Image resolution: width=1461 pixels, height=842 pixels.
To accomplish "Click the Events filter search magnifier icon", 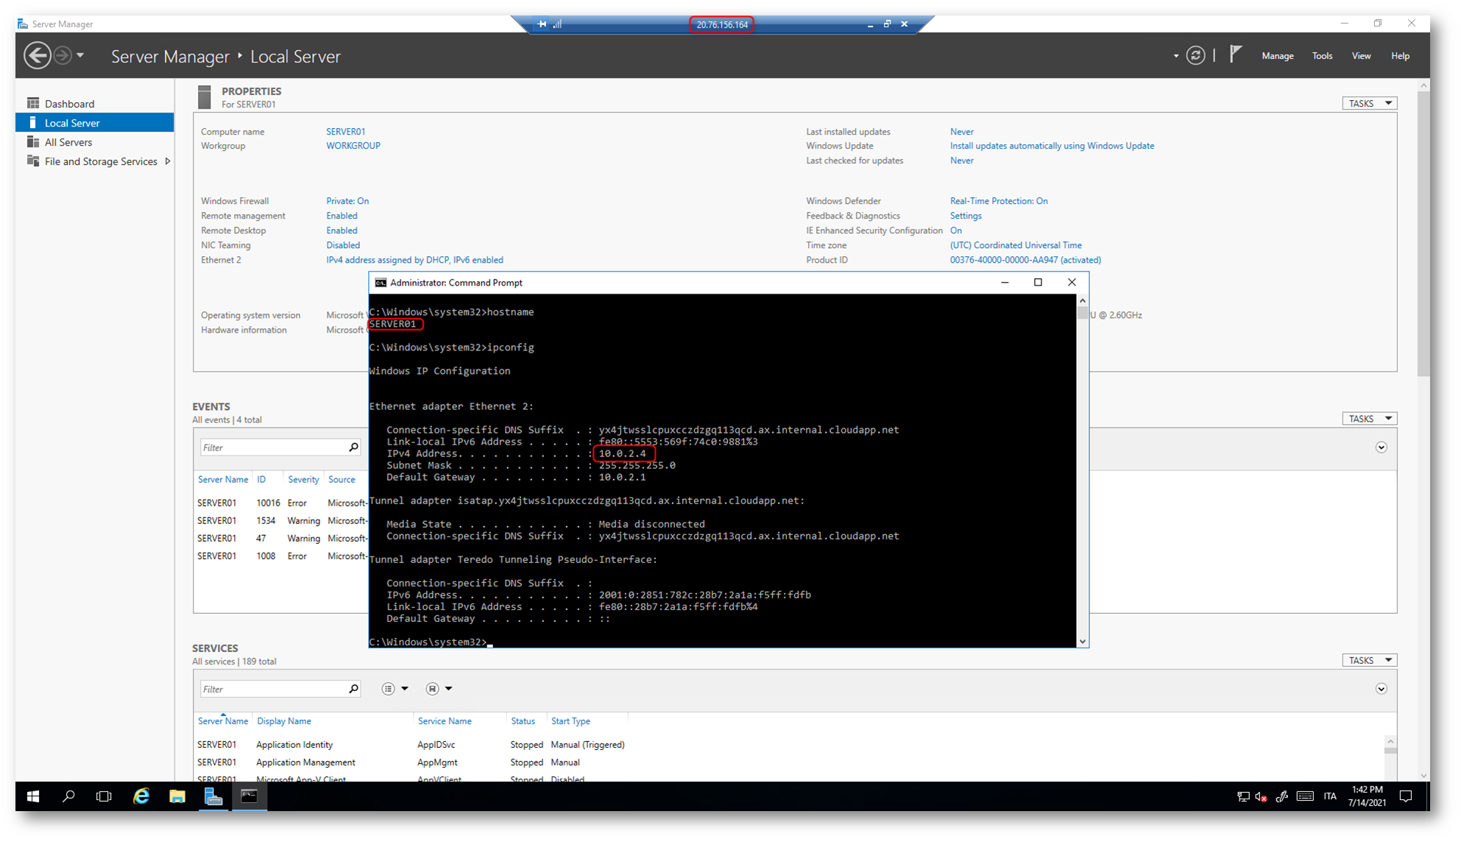I will pyautogui.click(x=353, y=447).
